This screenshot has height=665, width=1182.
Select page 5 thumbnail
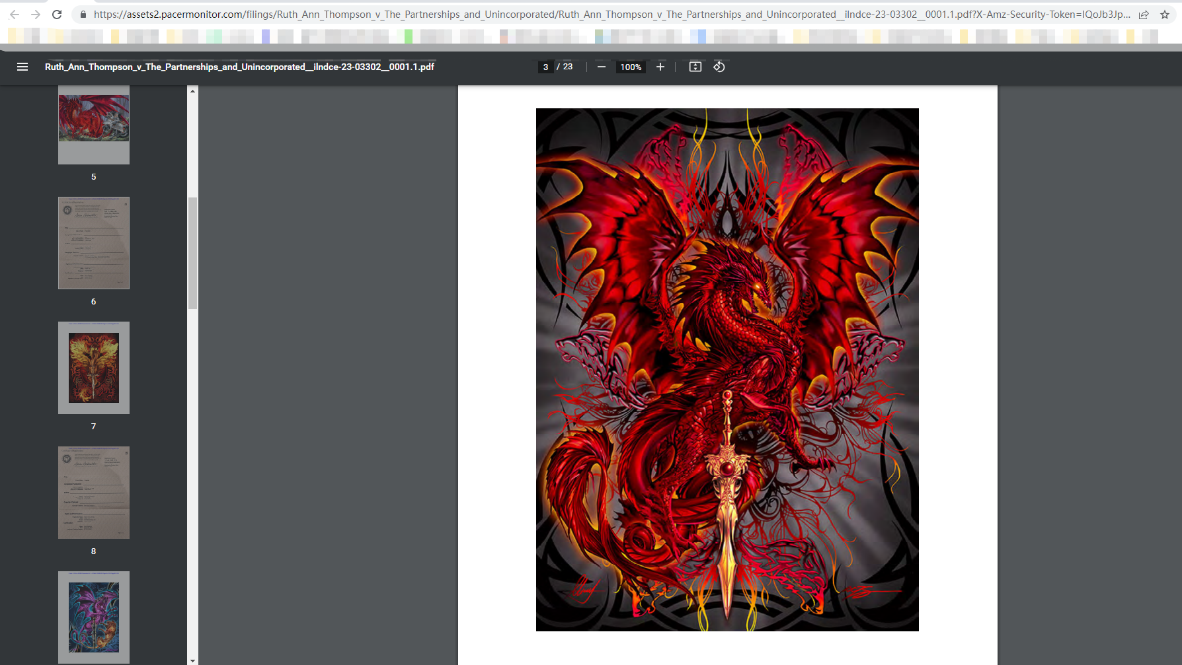[94, 125]
